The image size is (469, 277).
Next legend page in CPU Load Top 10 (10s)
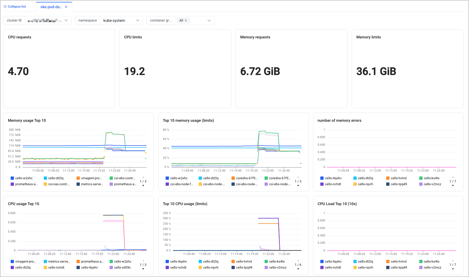453,269
